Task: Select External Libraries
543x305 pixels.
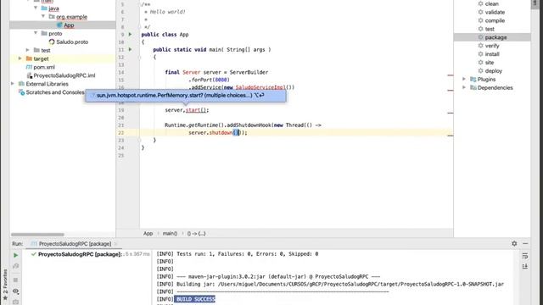Action: point(47,84)
